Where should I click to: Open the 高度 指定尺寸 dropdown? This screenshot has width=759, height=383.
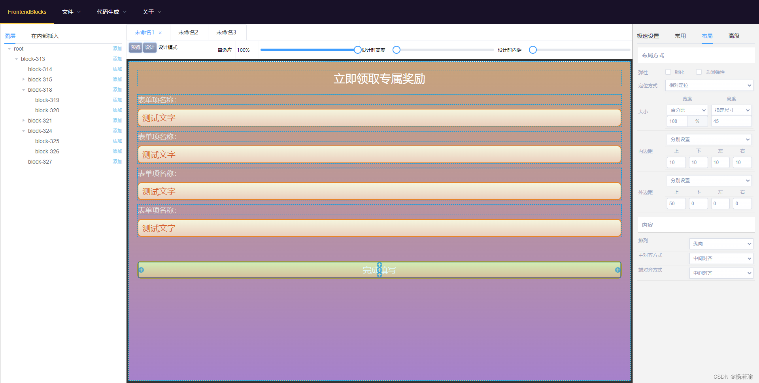coord(731,110)
